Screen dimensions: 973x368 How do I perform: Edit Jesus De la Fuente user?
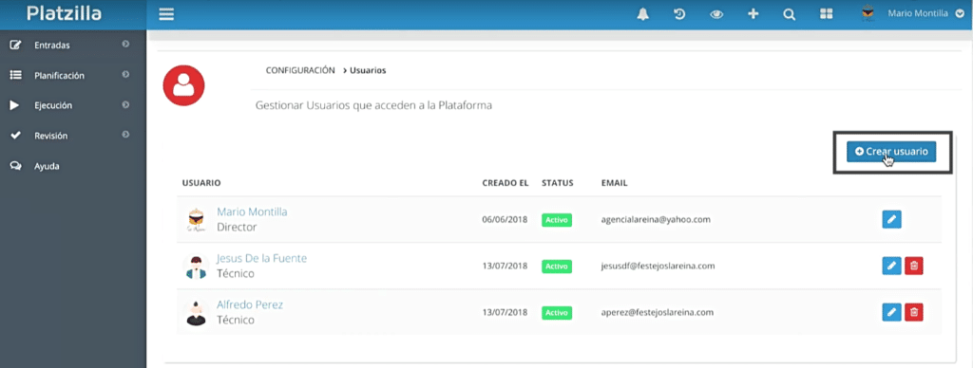point(891,266)
